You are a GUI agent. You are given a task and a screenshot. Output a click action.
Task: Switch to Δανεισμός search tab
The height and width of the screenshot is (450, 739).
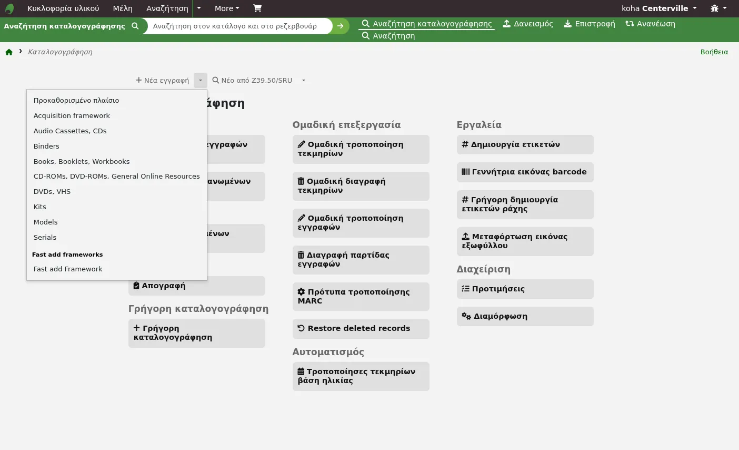point(528,24)
